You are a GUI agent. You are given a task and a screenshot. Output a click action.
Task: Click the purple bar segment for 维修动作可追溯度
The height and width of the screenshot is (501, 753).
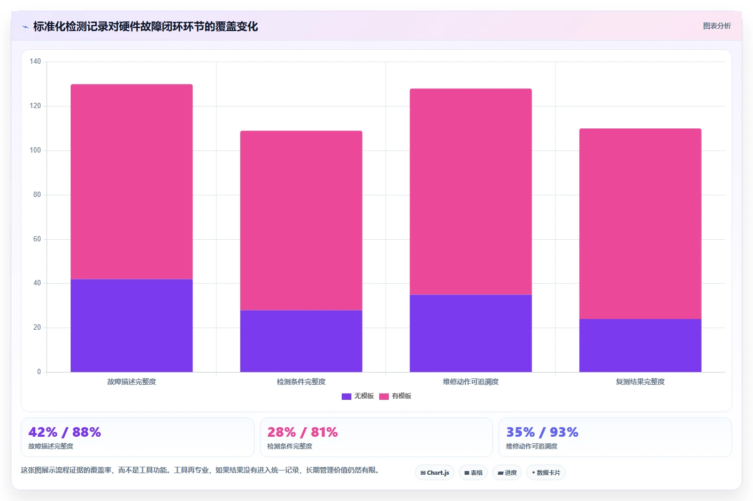pos(471,333)
